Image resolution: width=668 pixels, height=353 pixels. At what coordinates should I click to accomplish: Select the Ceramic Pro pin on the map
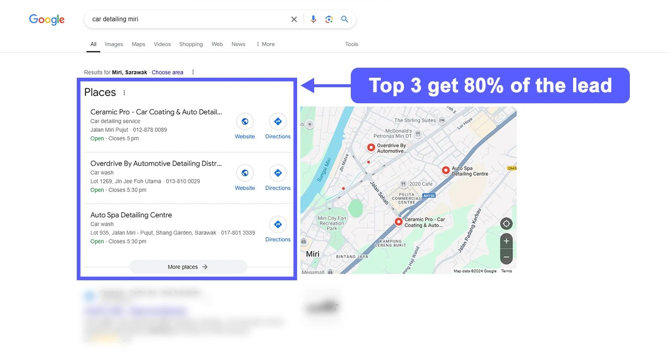tap(398, 221)
